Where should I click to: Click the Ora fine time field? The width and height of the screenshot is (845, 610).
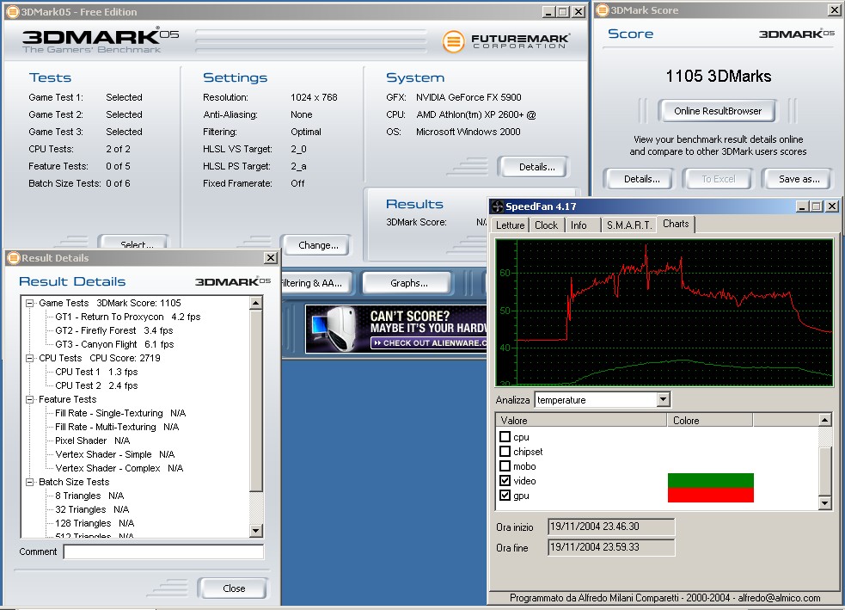[611, 547]
